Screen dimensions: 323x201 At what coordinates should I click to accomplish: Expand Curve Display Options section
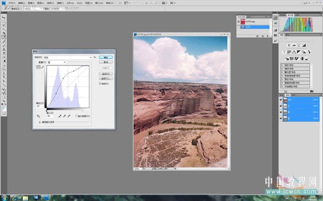click(40, 122)
